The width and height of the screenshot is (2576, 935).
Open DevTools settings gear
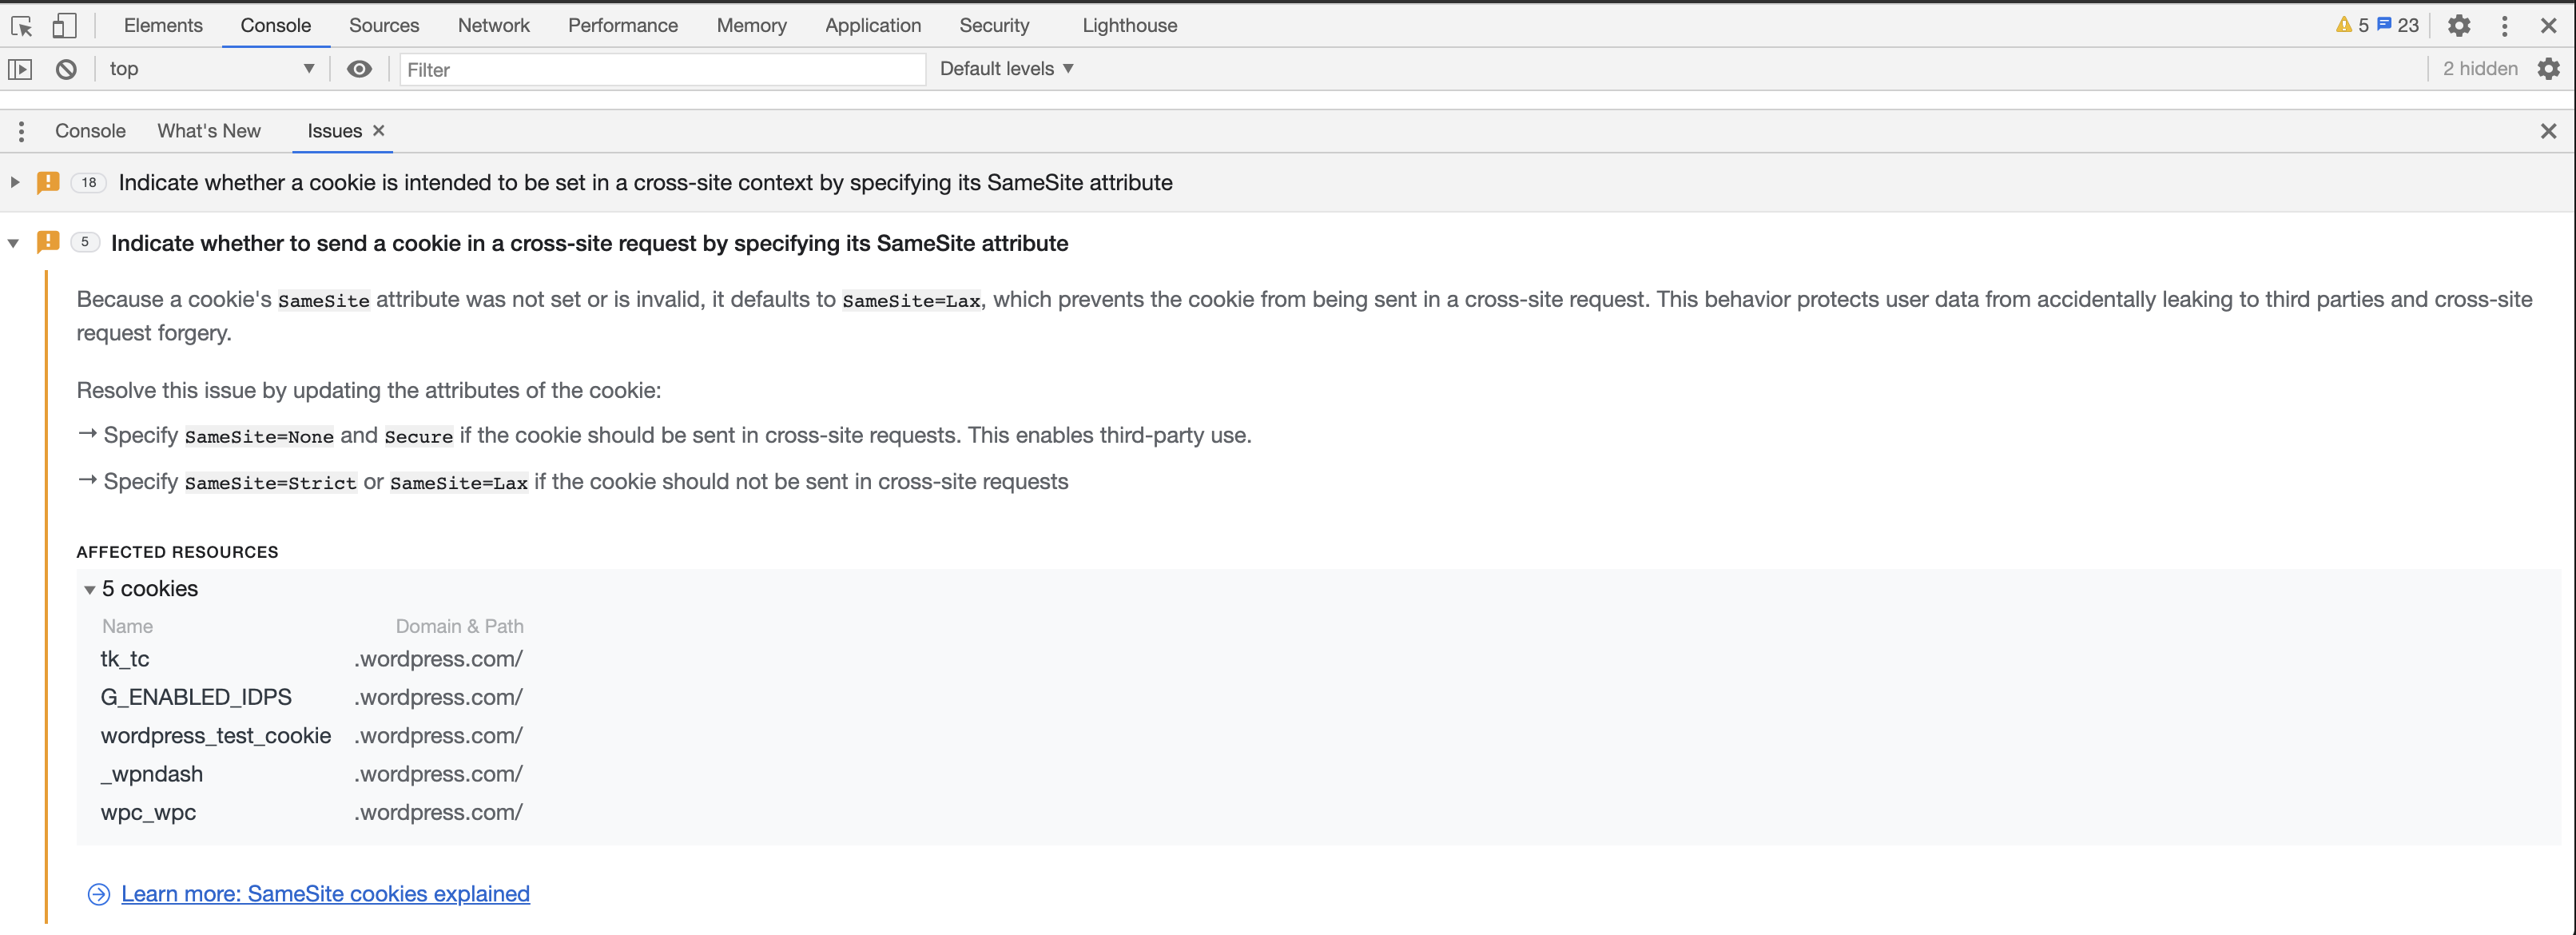(x=2459, y=25)
